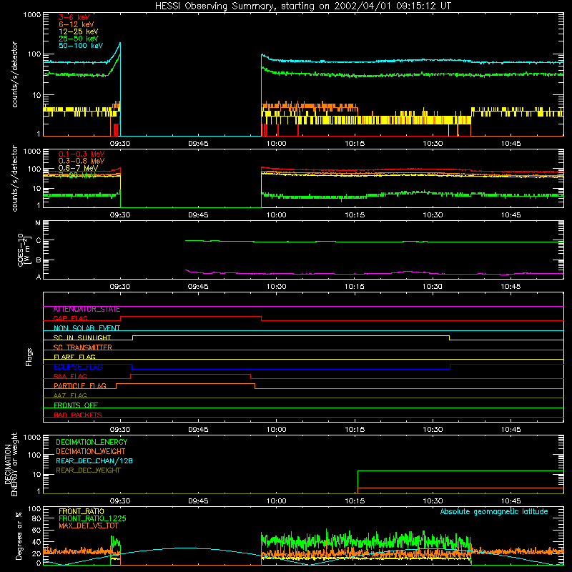Click the 10:30 tick under the Flags plot
This screenshot has height=572, width=572.
click(433, 430)
